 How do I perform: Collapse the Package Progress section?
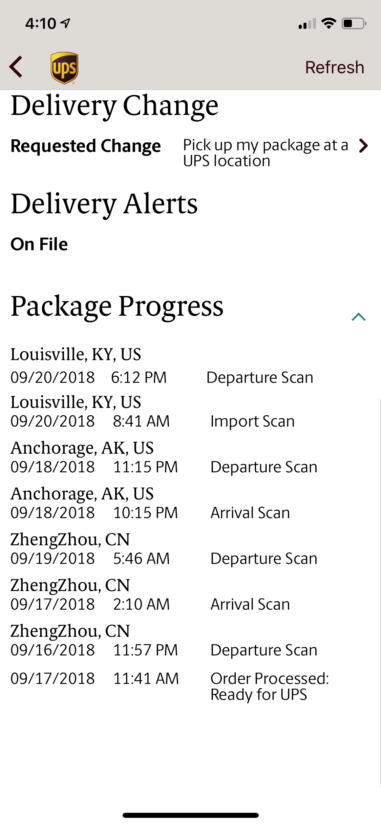pyautogui.click(x=359, y=317)
